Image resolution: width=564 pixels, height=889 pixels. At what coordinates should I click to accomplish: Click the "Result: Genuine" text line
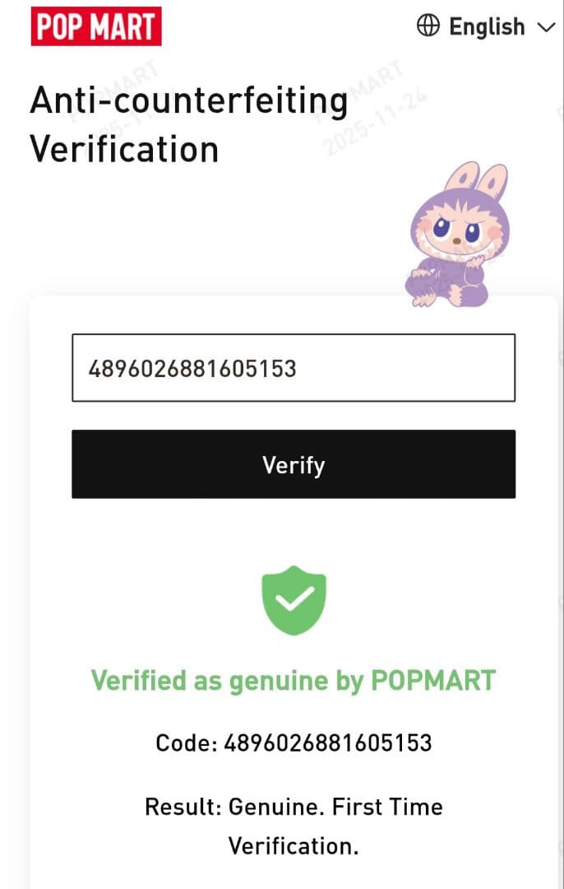point(235,806)
